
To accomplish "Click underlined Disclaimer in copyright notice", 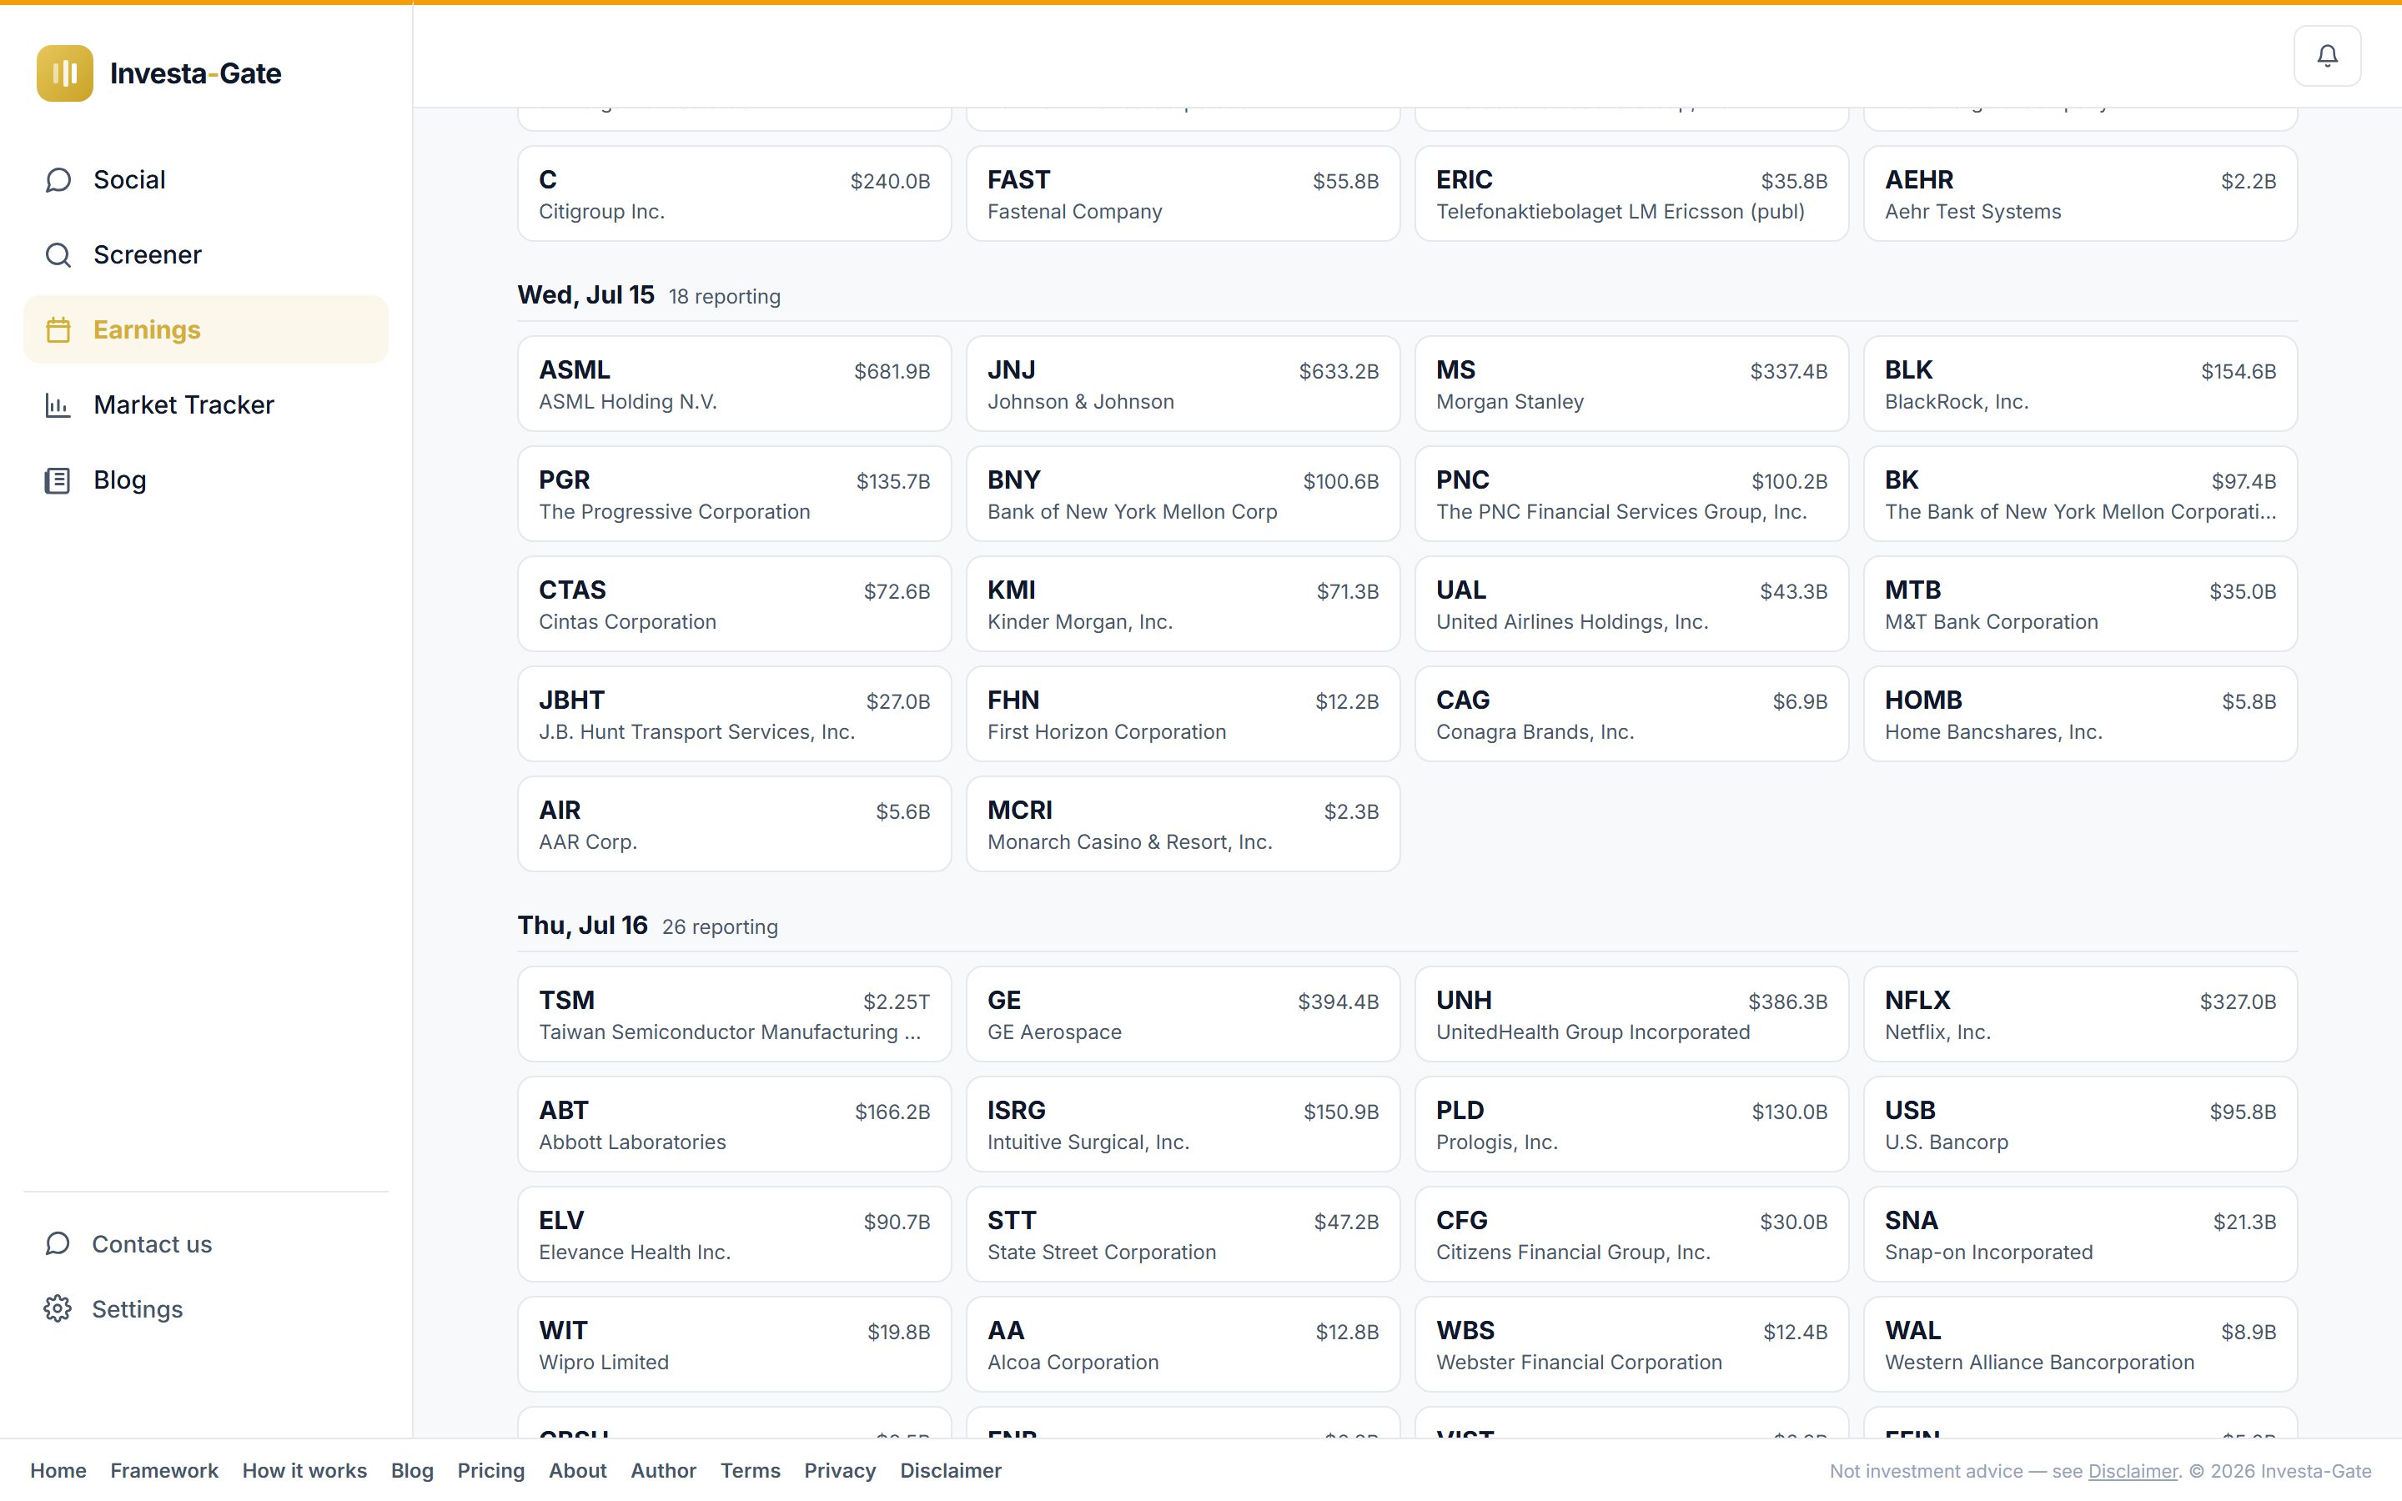I will [x=2132, y=1471].
